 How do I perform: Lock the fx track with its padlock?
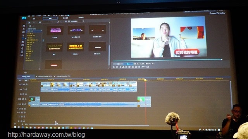[x=26, y=94]
